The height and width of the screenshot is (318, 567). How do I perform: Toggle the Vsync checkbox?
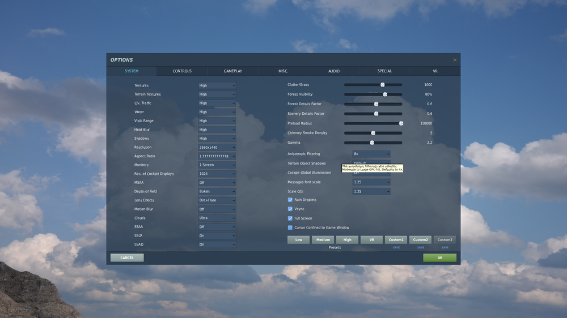tap(290, 209)
